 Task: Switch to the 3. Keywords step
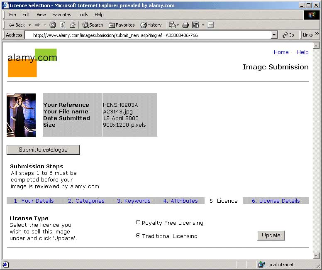(x=134, y=201)
